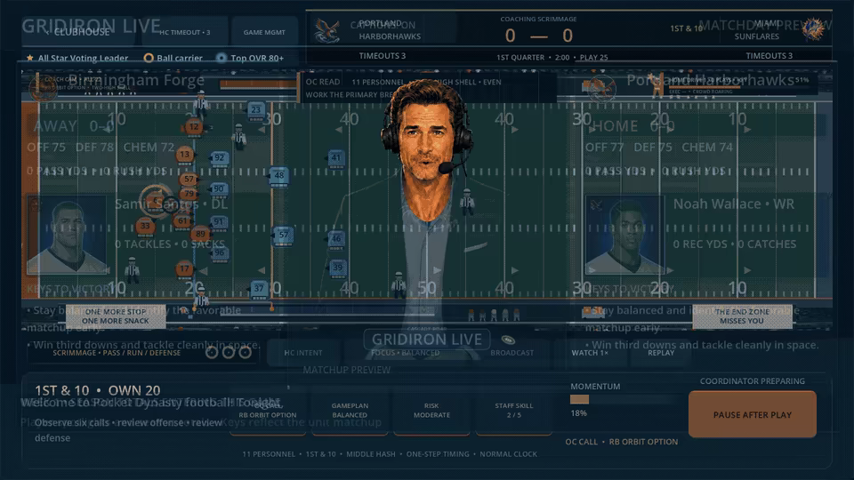Open Samir Santos player portrait

67,235
